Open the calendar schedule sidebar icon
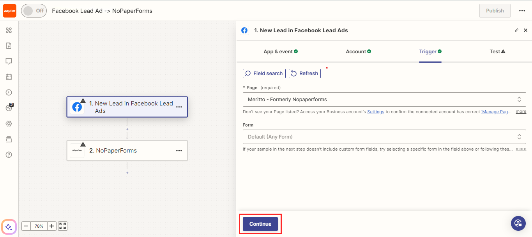Image resolution: width=532 pixels, height=237 pixels. pyautogui.click(x=9, y=77)
